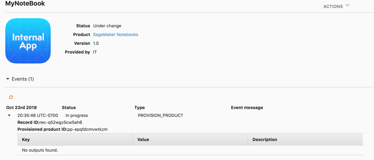The width and height of the screenshot is (374, 160).
Task: Click the Status column header in events
Action: tap(69, 108)
